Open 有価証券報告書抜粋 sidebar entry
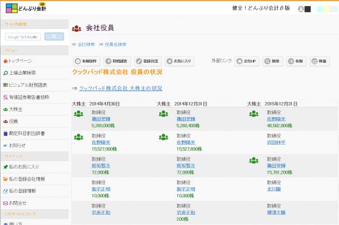Image resolution: width=339 pixels, height=225 pixels. 27,97
